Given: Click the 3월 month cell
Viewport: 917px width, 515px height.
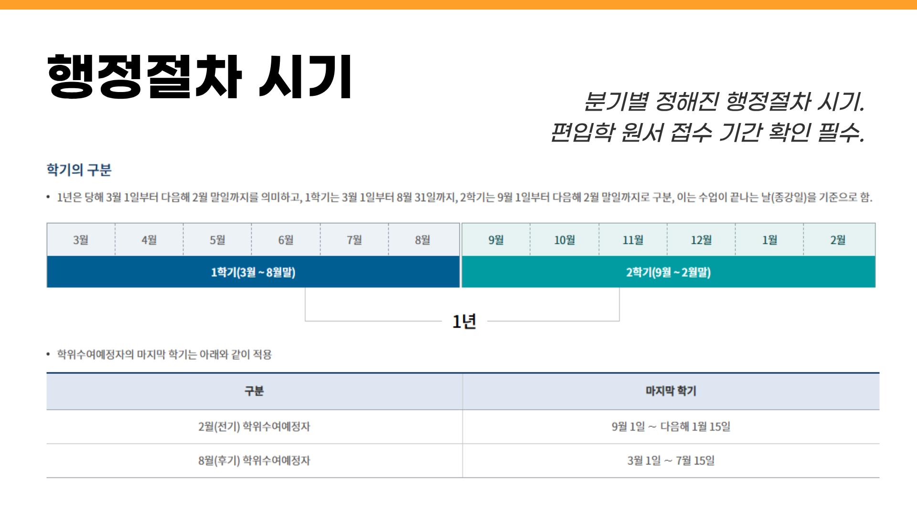Looking at the screenshot, I should coord(81,239).
